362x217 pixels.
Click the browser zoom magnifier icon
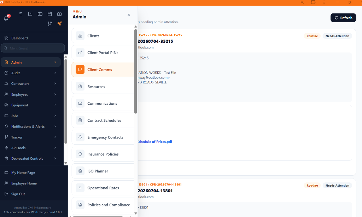pos(302,2)
